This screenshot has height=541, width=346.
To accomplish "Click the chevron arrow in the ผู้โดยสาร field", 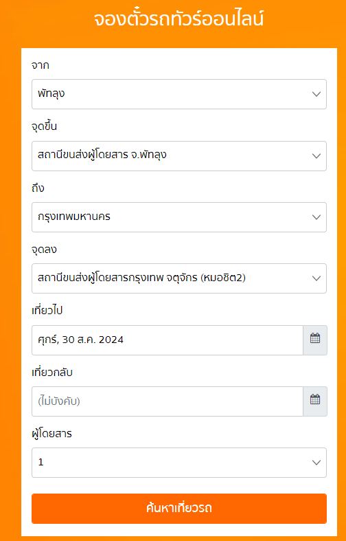I will click(x=316, y=463).
